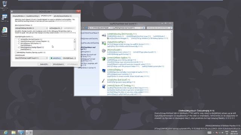Switch to the Recording tab
241x135 pixels.
33,16
